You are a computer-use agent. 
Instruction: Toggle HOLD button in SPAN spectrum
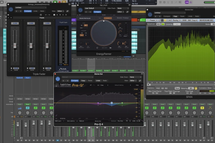click(x=158, y=24)
